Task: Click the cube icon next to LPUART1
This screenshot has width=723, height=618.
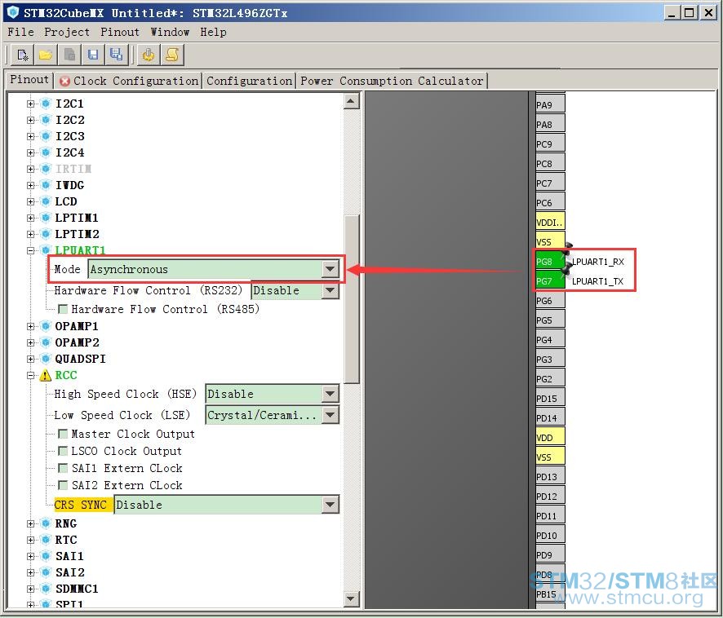Action: click(46, 250)
